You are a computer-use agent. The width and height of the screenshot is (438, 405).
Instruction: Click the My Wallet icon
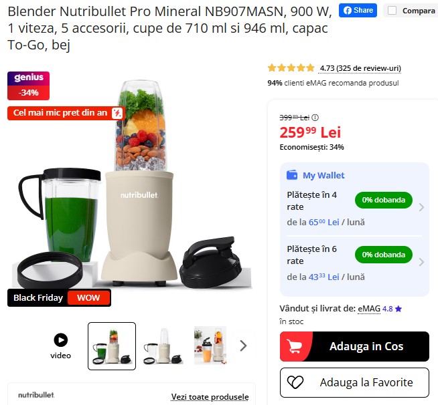(292, 175)
